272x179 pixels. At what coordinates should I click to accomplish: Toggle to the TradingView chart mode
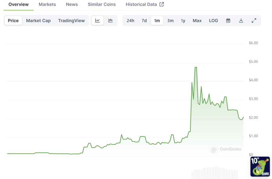tap(71, 20)
